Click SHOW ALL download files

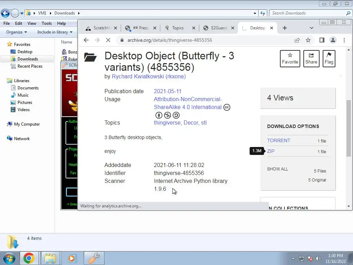[x=278, y=169]
